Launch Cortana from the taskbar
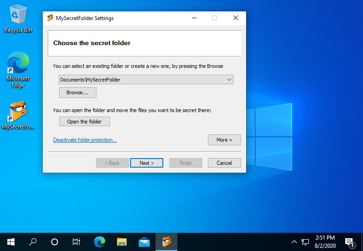 click(x=55, y=242)
